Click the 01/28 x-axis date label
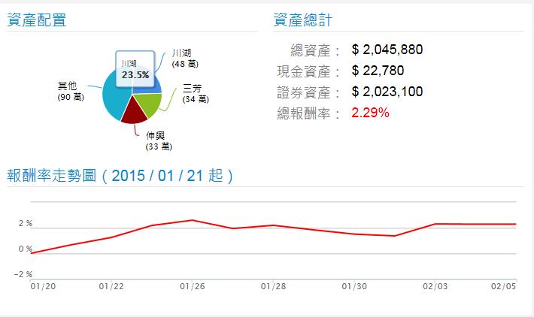Image resolution: width=534 pixels, height=317 pixels. point(274,286)
